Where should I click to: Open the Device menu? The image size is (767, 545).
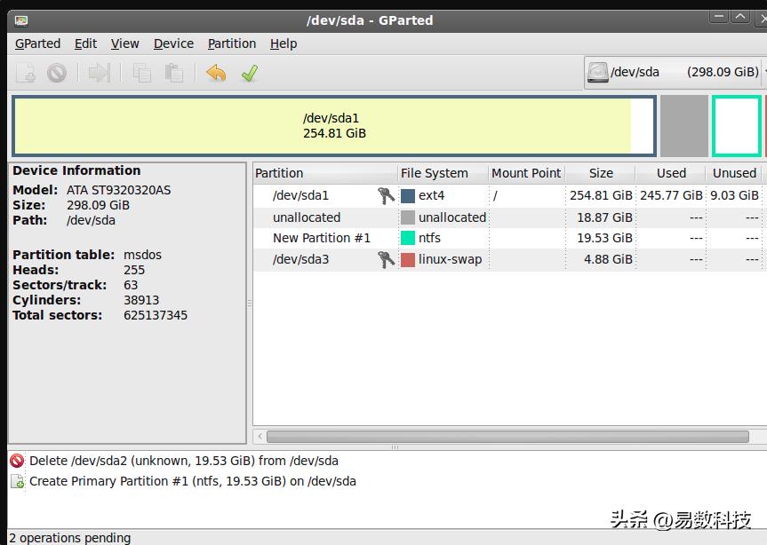(173, 43)
